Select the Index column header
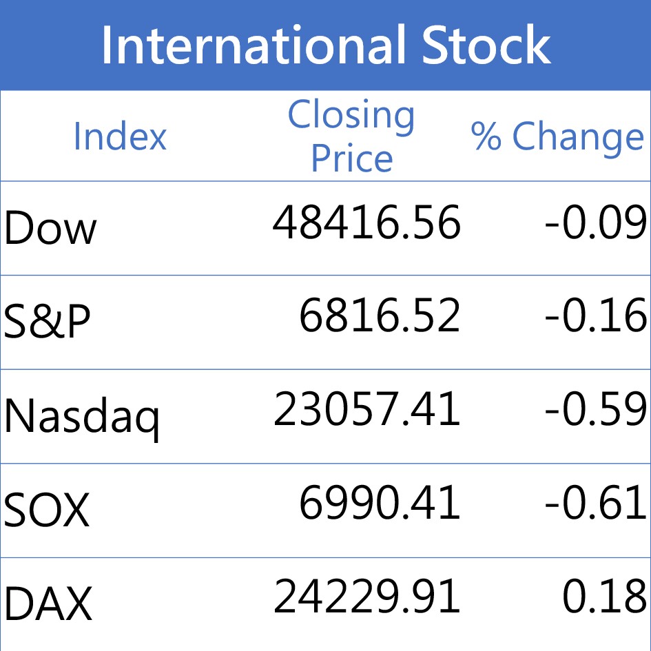This screenshot has height=651, width=651. 120,136
